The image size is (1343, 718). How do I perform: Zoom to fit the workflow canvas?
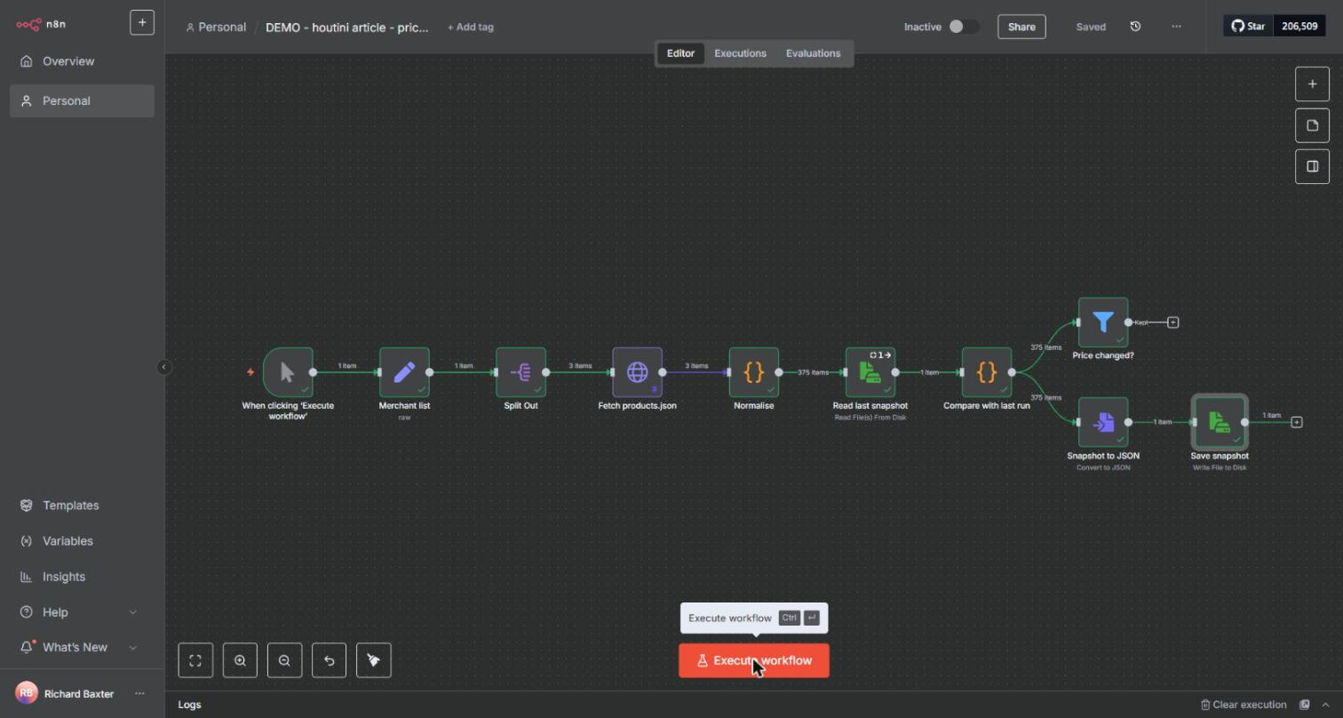point(195,660)
